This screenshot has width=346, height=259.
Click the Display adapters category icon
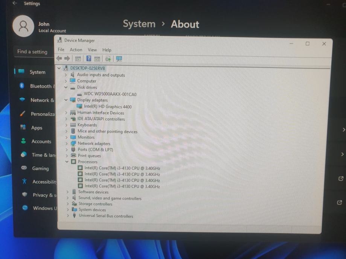[73, 100]
